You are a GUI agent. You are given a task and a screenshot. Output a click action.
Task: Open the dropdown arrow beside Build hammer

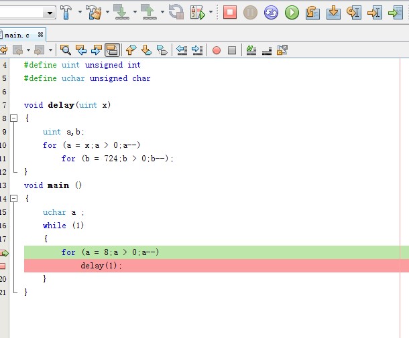click(x=80, y=12)
